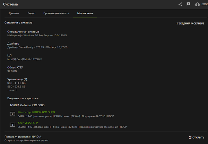
Task: Click display number 2 identifier icon
Action: [12, 114]
